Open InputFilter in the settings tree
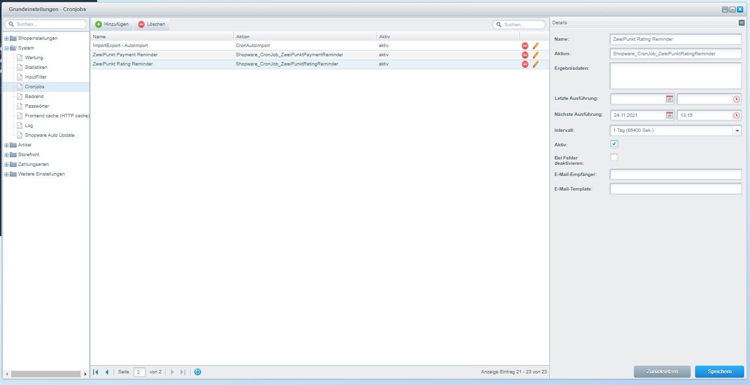This screenshot has height=385, width=750. [x=35, y=77]
